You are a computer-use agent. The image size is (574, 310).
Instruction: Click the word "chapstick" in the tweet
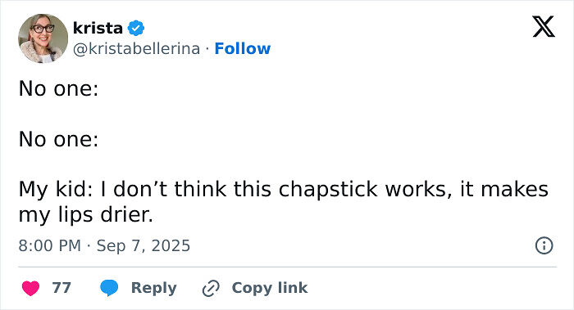[328, 191]
